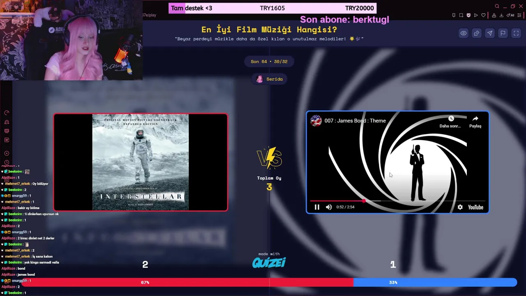Open the M messenger sidebar icon
This screenshot has width=526, height=296.
(x=7, y=140)
